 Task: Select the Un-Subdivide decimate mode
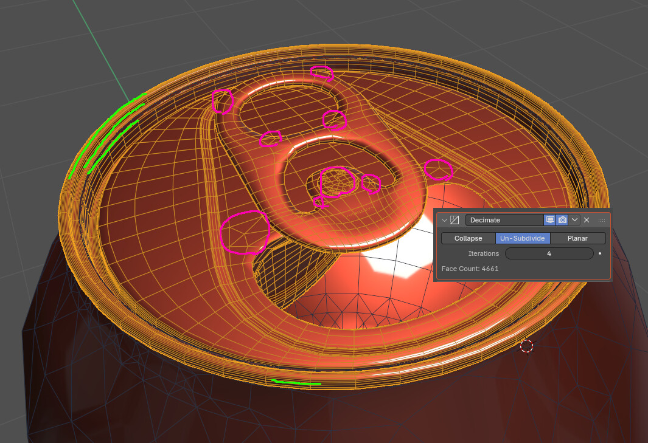click(x=523, y=238)
